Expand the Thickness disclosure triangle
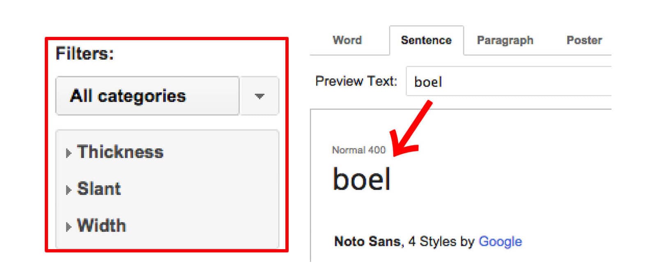The width and height of the screenshot is (657, 277). point(69,153)
